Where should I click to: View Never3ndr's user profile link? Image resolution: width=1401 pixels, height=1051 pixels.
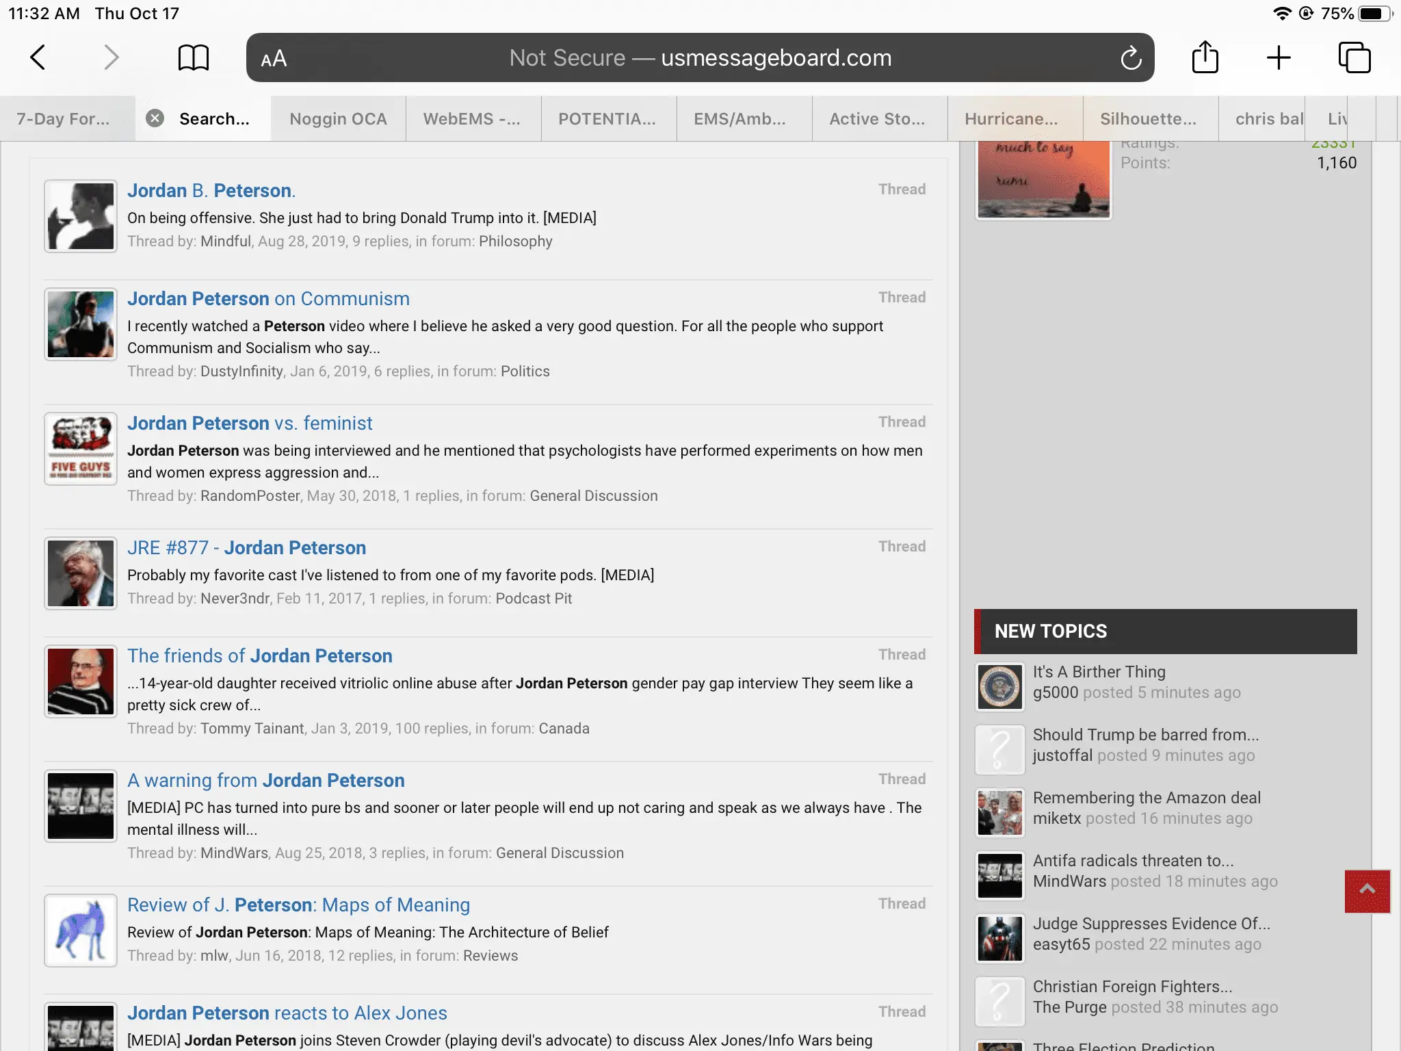tap(235, 598)
